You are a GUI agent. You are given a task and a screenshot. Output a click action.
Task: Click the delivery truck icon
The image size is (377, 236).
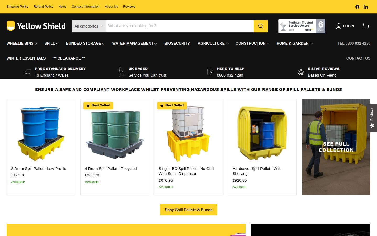(28, 72)
